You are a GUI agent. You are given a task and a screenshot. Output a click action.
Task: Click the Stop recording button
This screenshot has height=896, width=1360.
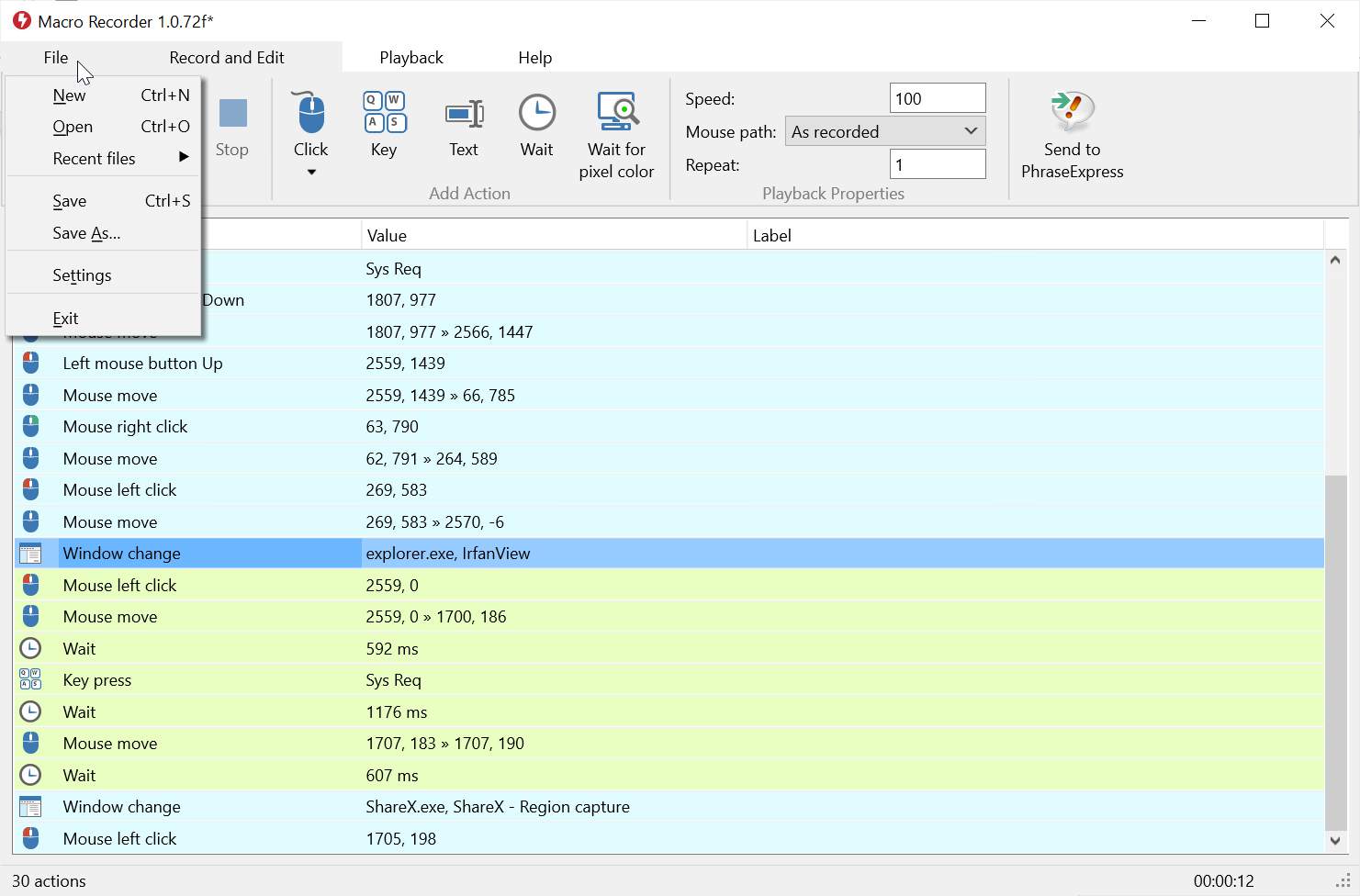pos(232,126)
